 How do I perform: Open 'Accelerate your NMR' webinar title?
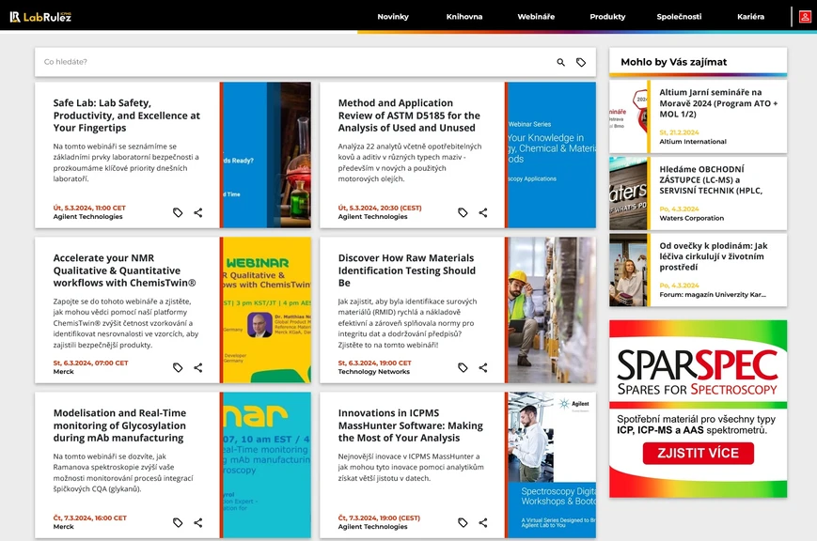click(x=124, y=270)
